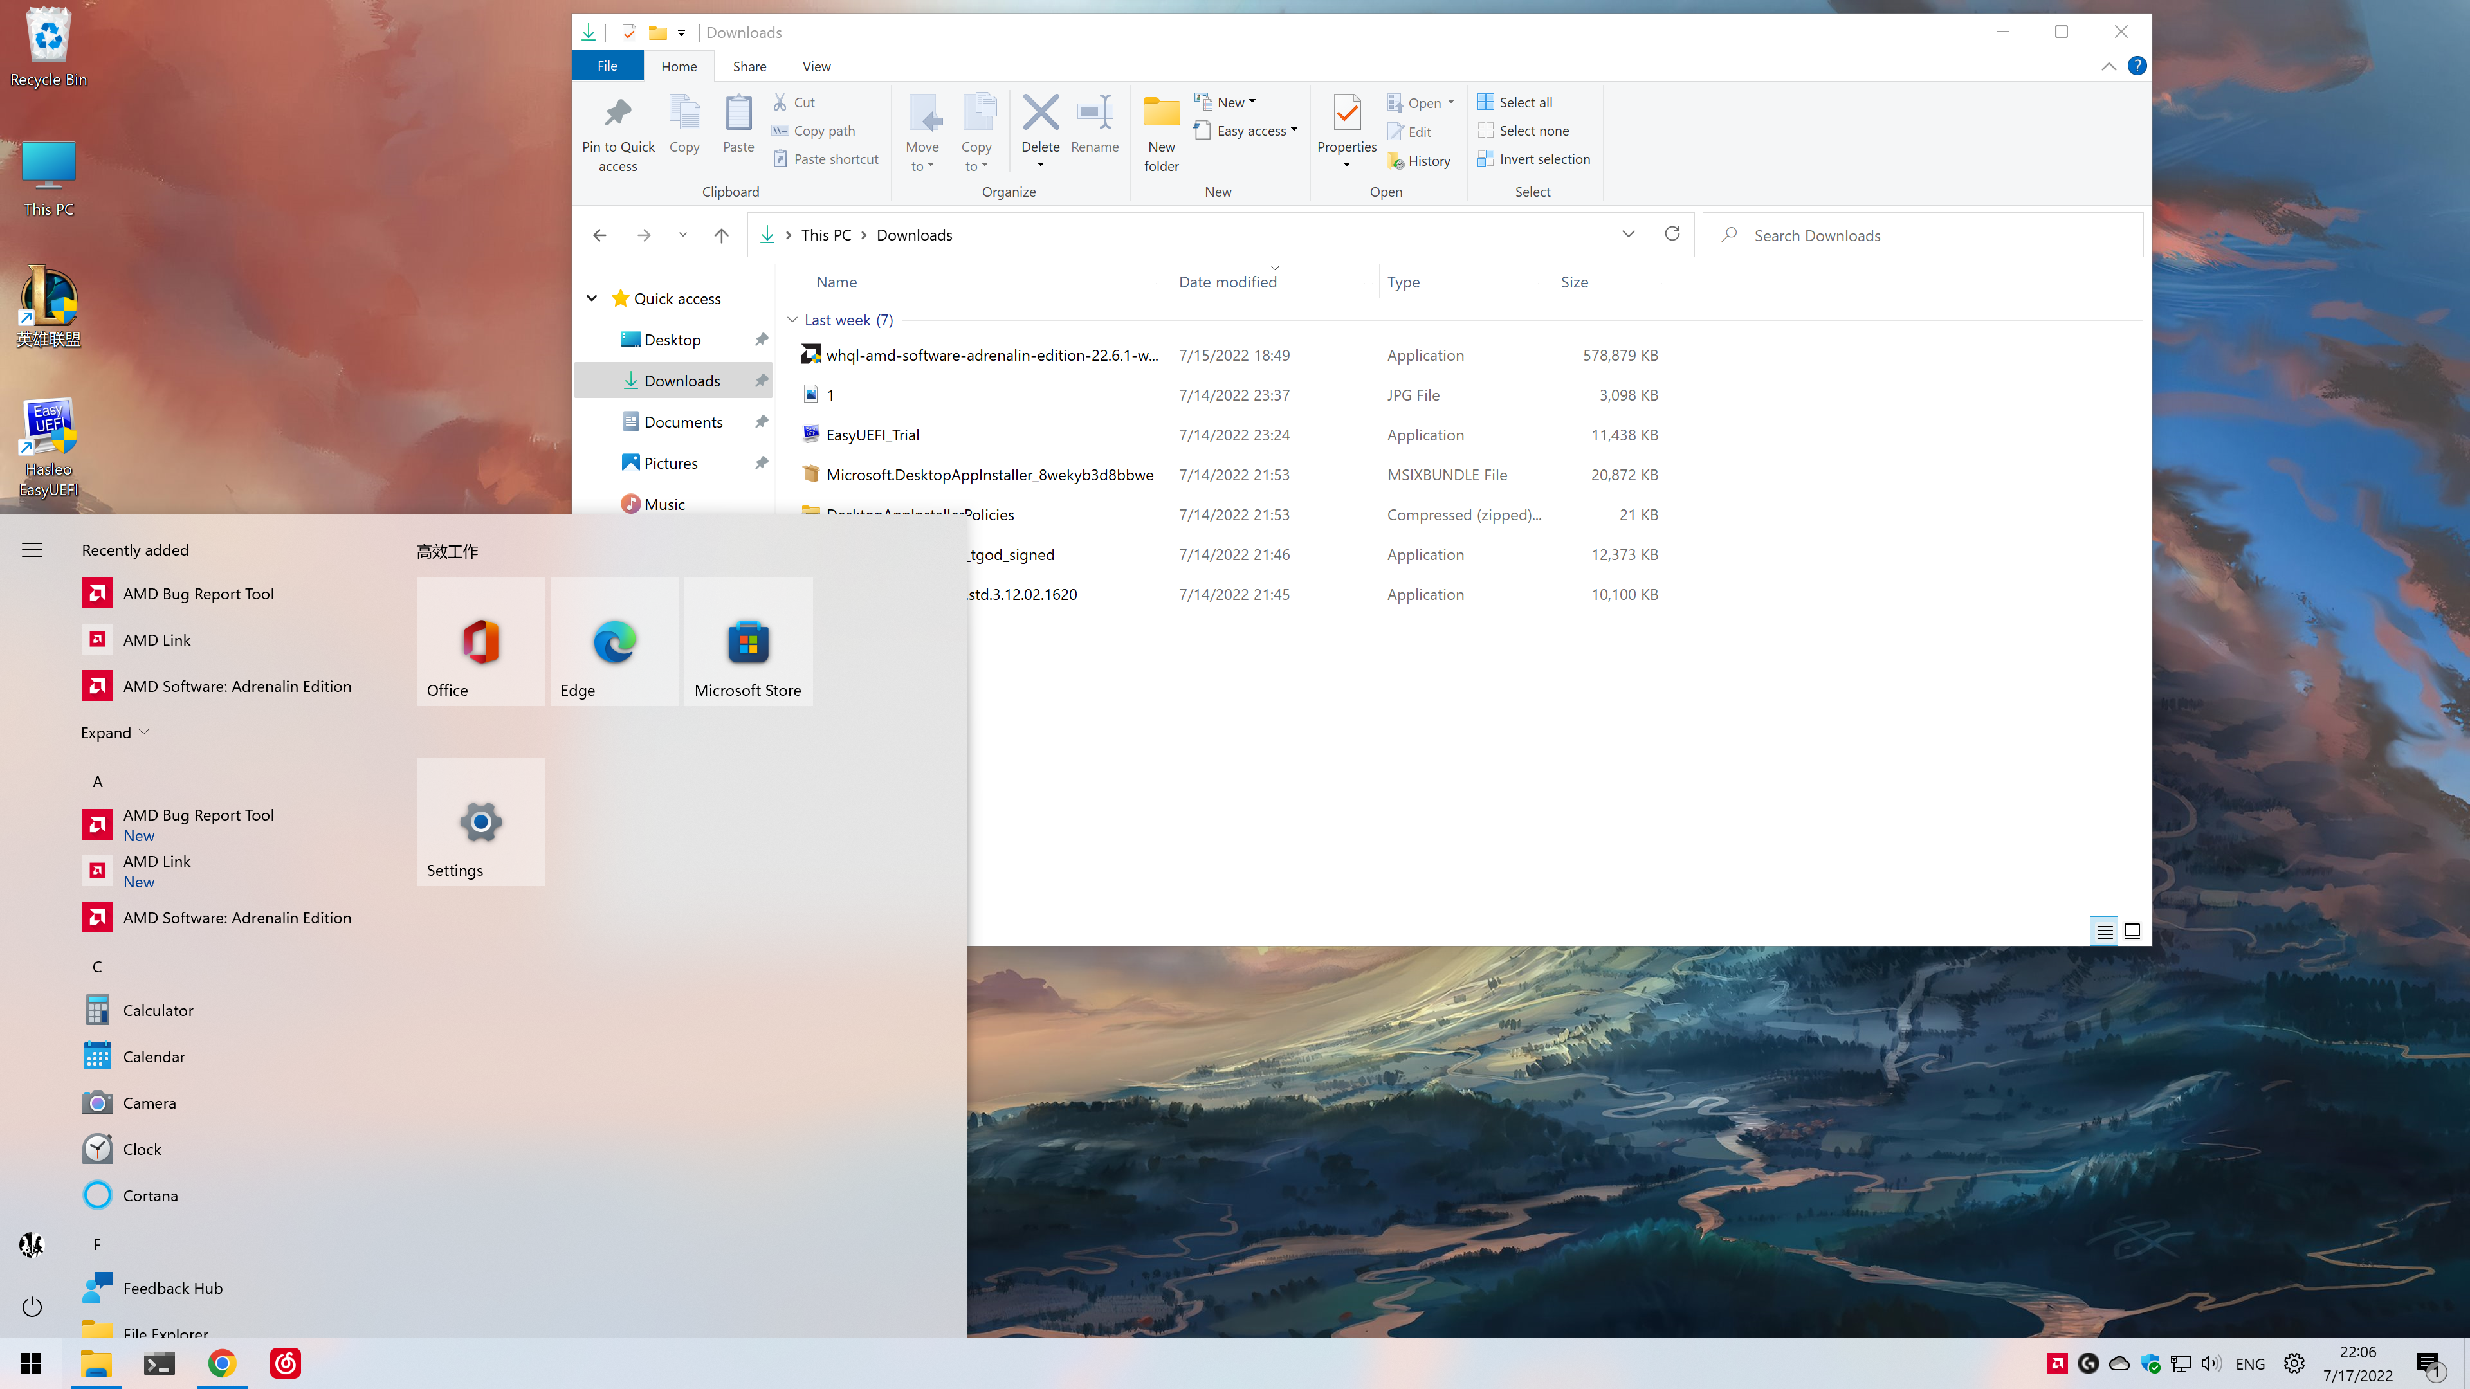The image size is (2470, 1389).
Task: Click the Delete icon in the ribbon
Action: tap(1039, 113)
